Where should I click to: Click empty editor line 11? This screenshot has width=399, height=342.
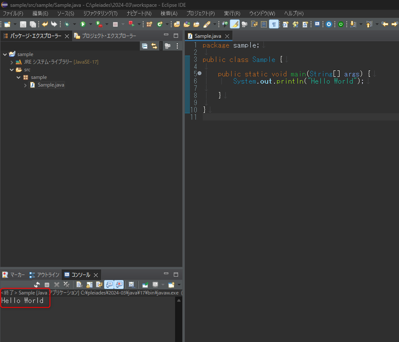[x=300, y=117]
